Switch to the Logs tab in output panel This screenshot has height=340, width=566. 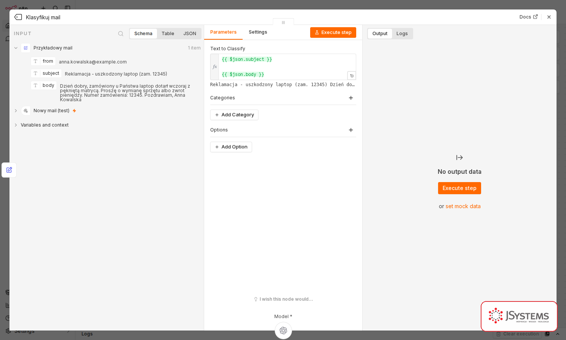(402, 34)
